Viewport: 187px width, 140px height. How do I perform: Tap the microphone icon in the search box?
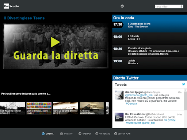181,7
